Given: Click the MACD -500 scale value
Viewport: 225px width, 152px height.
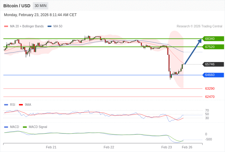Looking at the screenshot, I should pos(209,140).
